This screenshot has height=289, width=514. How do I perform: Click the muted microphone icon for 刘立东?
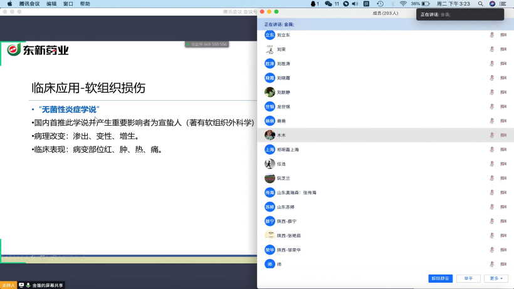click(x=492, y=35)
